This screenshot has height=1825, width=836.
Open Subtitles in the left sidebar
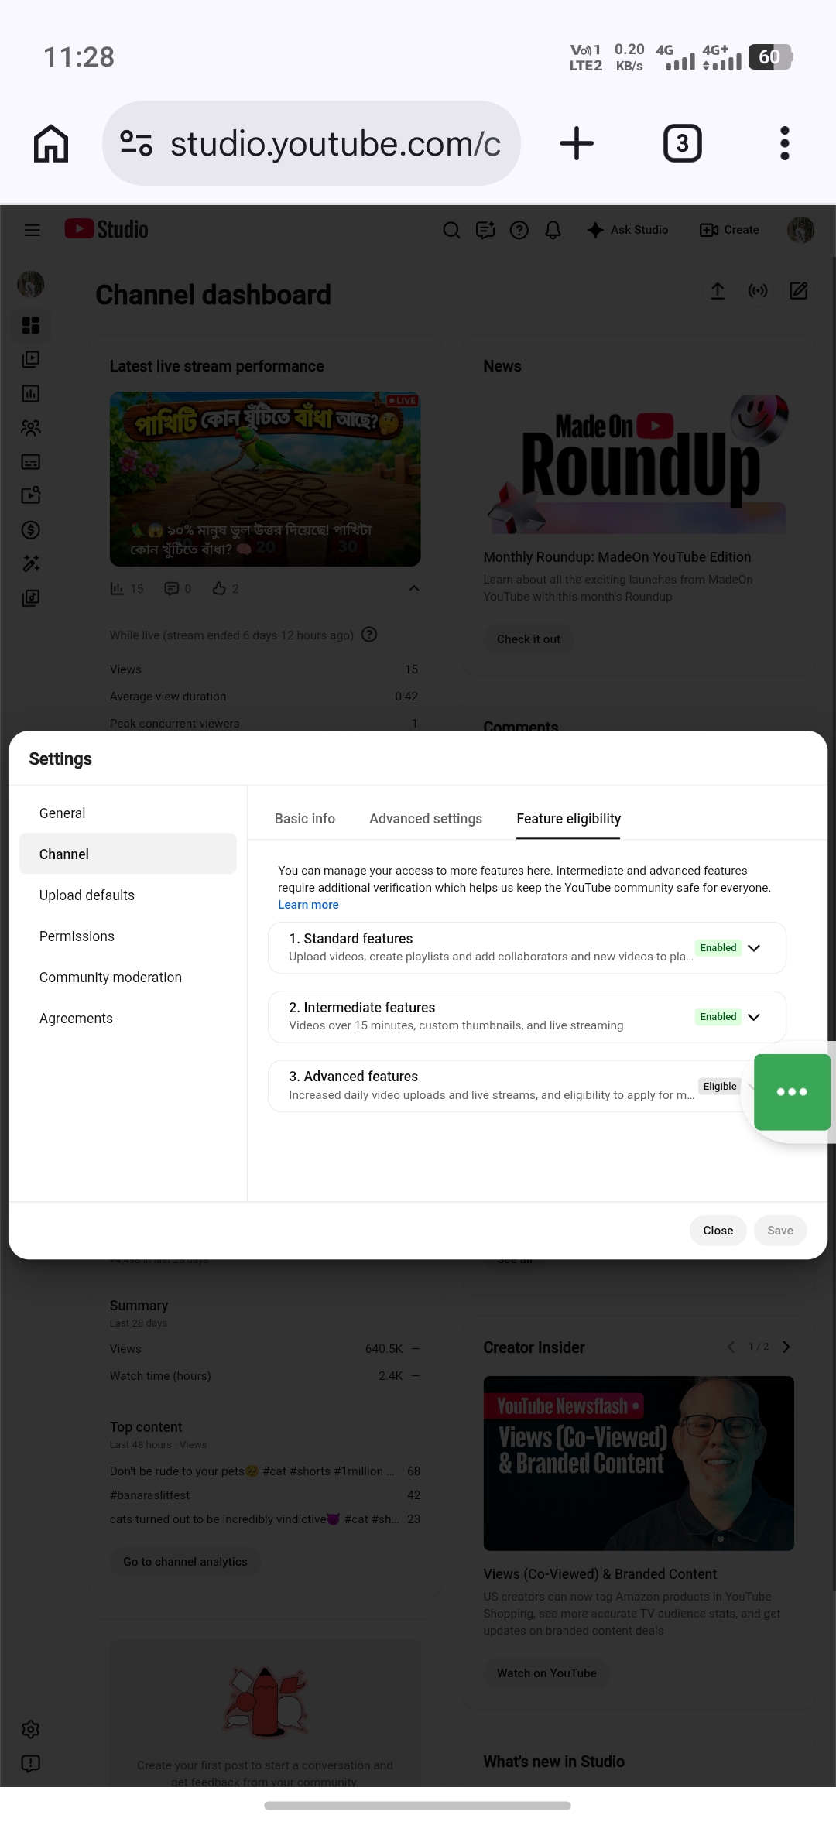(31, 462)
